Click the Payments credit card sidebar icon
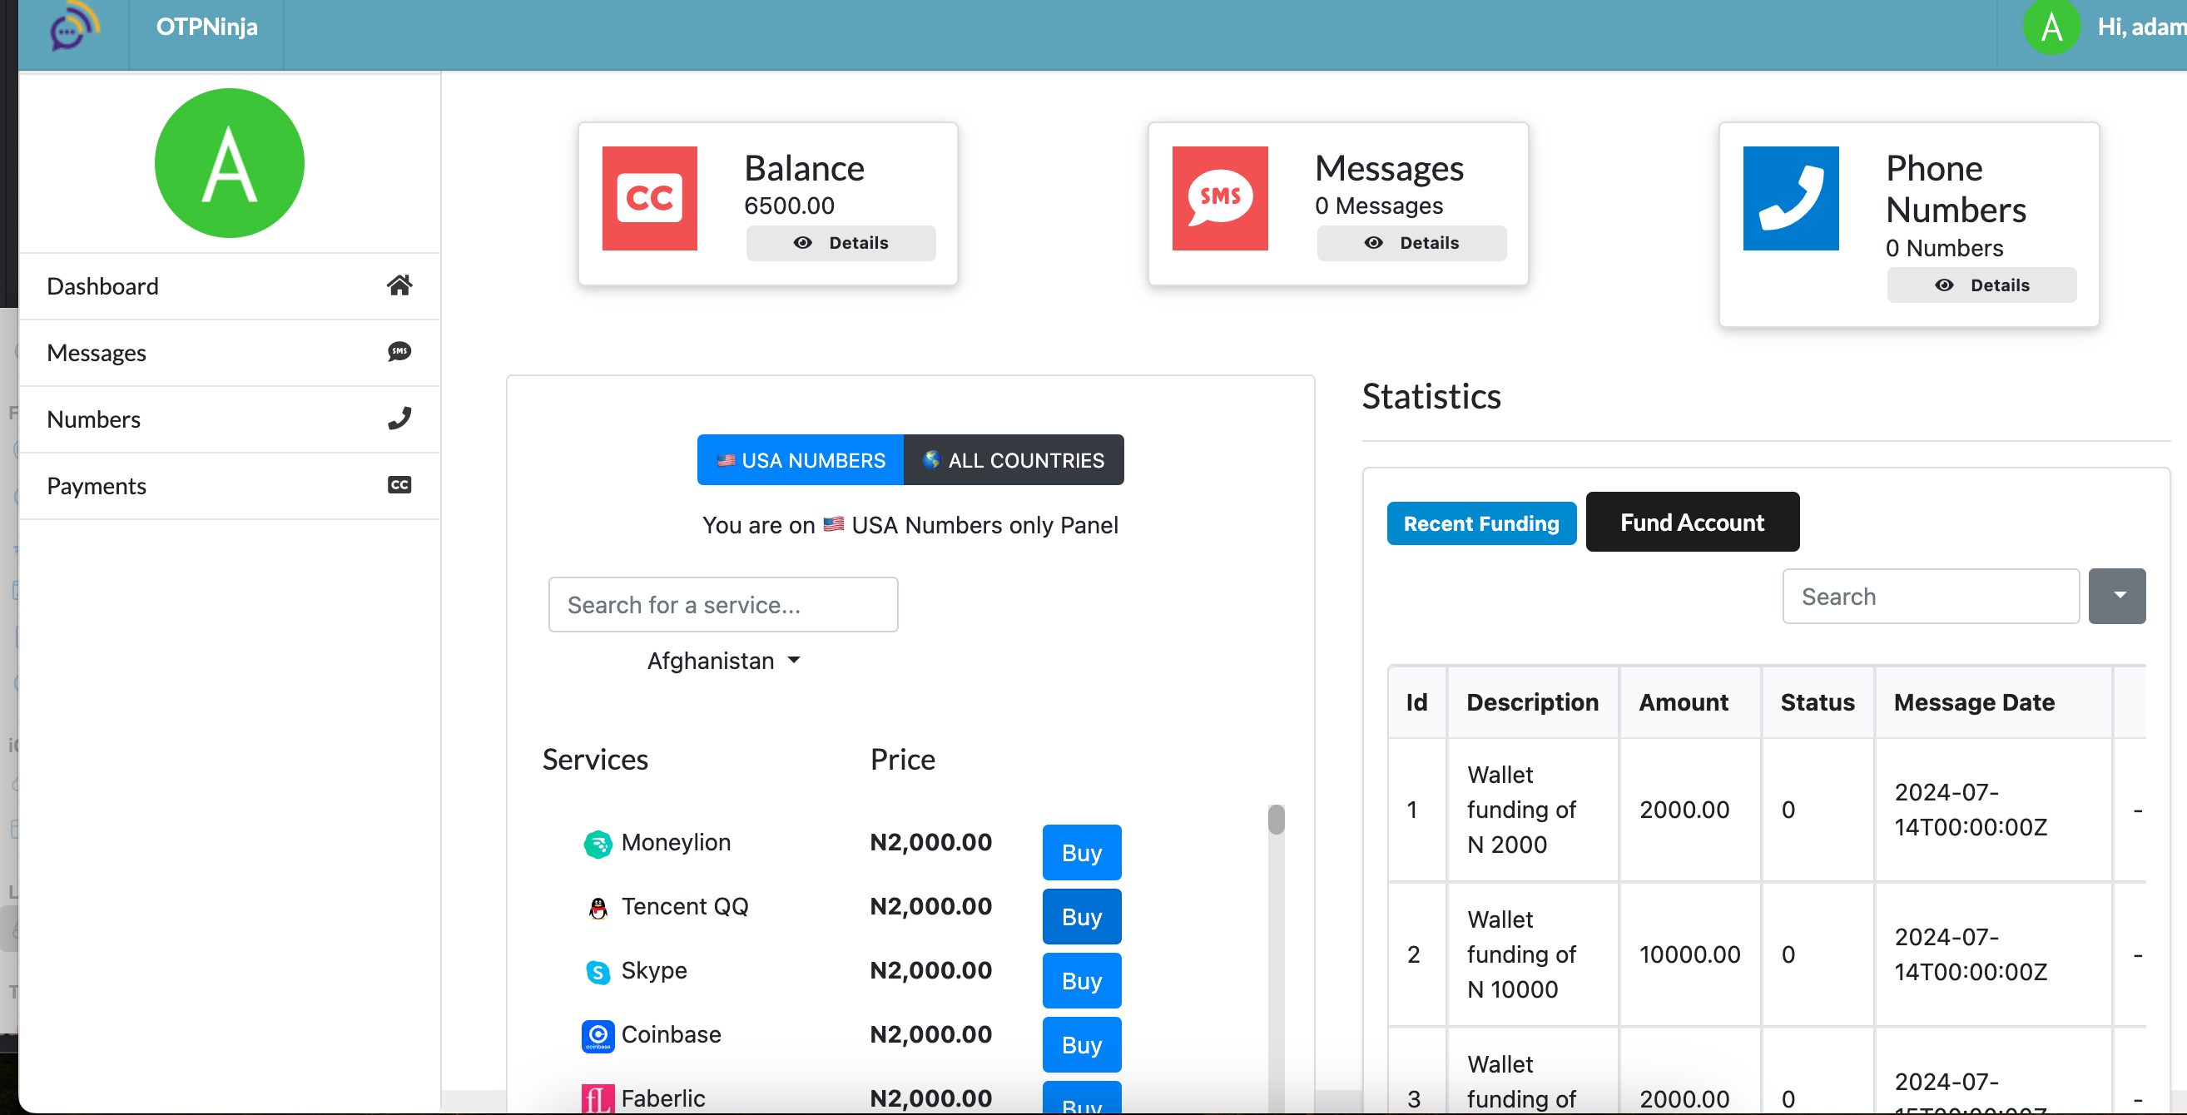This screenshot has width=2187, height=1115. pos(399,485)
